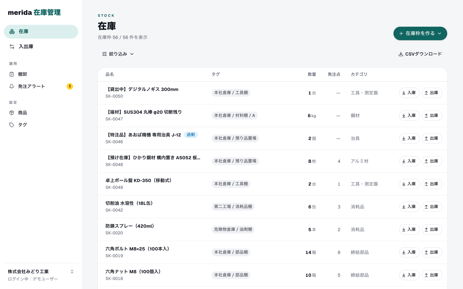Click the 数量 column header
This screenshot has width=463, height=289.
312,75
